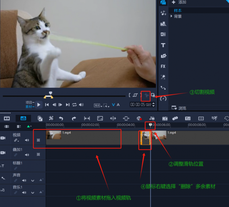Click 添加 to add a folder

(179, 2)
